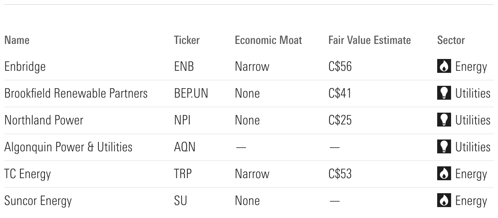The height and width of the screenshot is (218, 498).
Task: Click the BEP.UN ticker symbol
Action: [x=191, y=94]
